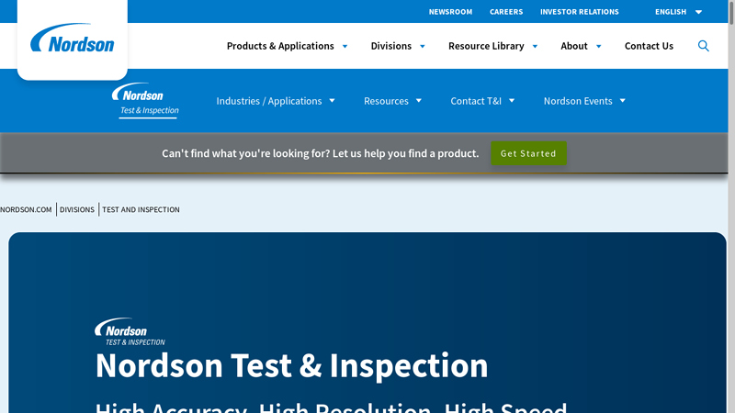Click the page vertical scrollbar thumb
This screenshot has width=735, height=413.
[731, 12]
